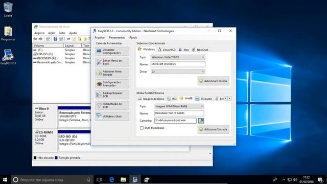Viewport: 327px width, 184px height.
Task: Click forward arrow in Disk Management toolbar
Action: click(x=41, y=39)
